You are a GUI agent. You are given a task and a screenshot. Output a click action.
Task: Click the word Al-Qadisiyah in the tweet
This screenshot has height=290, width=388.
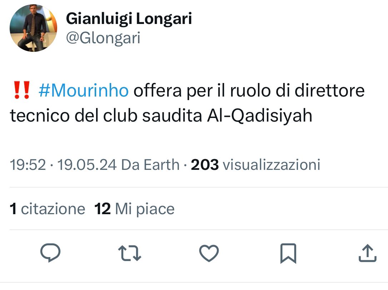260,116
